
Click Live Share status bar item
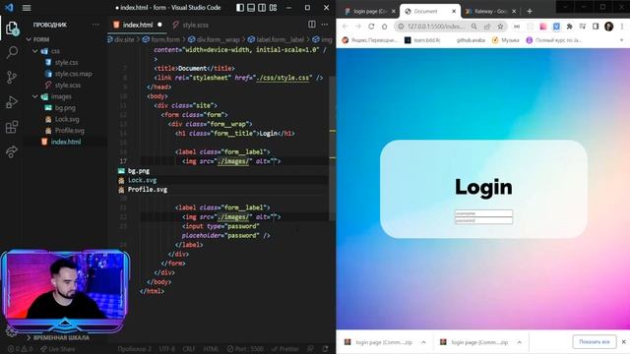coord(57,349)
